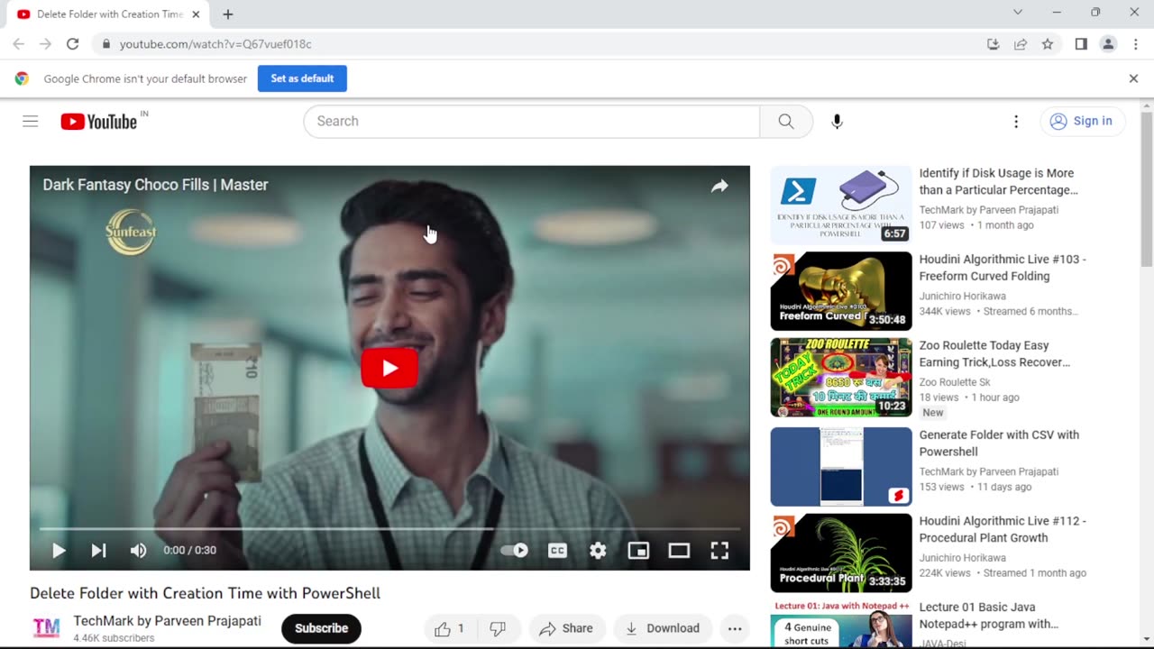This screenshot has height=649, width=1154.
Task: Click Zoo Roulette Sk channel name
Action: pyautogui.click(x=955, y=382)
